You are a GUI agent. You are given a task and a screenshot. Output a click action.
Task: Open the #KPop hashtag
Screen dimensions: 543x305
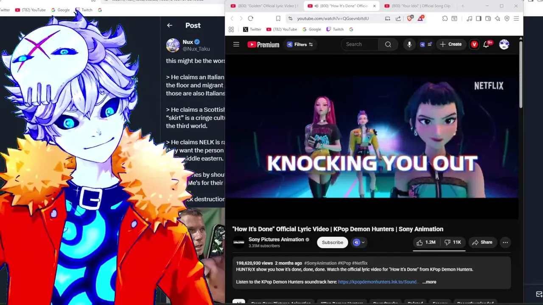[344, 263]
